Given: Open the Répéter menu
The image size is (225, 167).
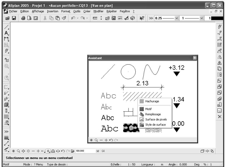Looking at the screenshot, I should (112, 11).
